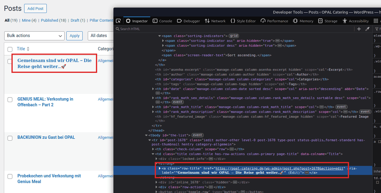
Task: Select the BACKUNION zu Gast post checkbox
Action: (x=10, y=138)
